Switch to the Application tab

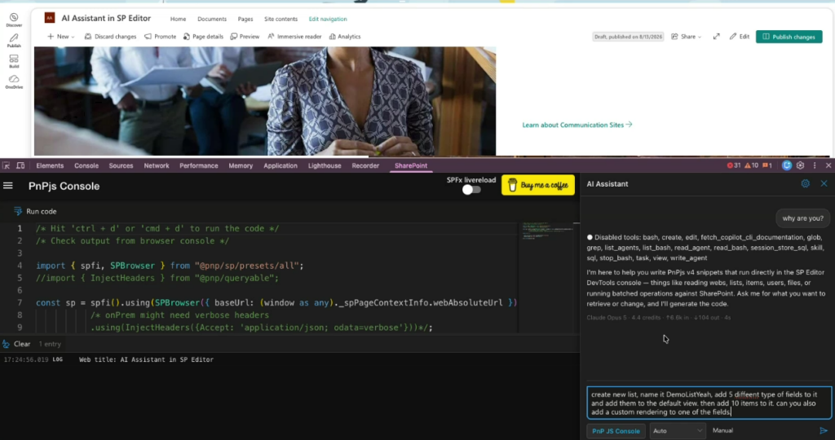point(281,166)
